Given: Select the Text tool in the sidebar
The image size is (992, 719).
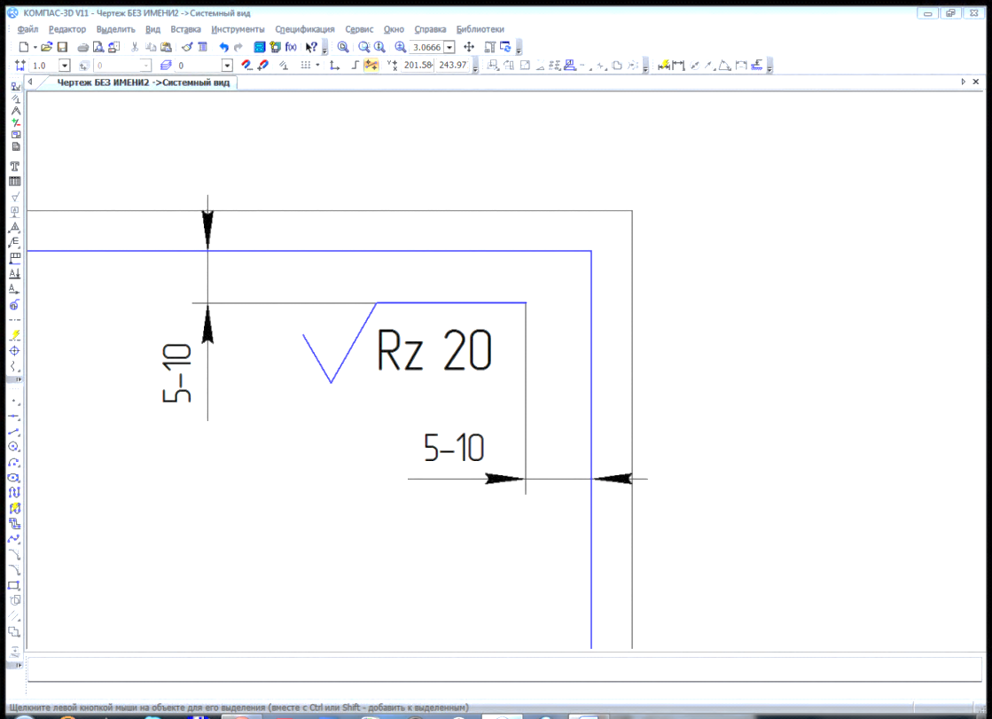Looking at the screenshot, I should 14,167.
